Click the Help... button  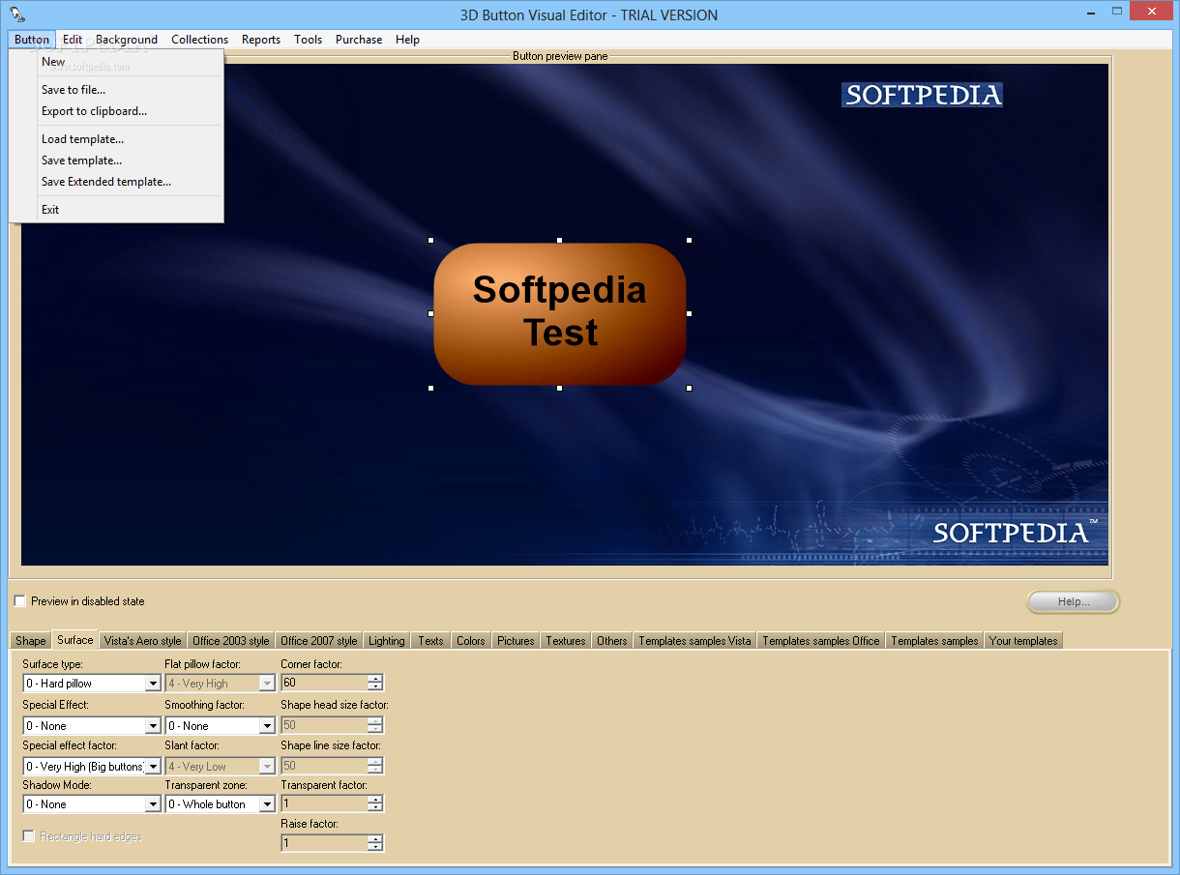(x=1073, y=602)
